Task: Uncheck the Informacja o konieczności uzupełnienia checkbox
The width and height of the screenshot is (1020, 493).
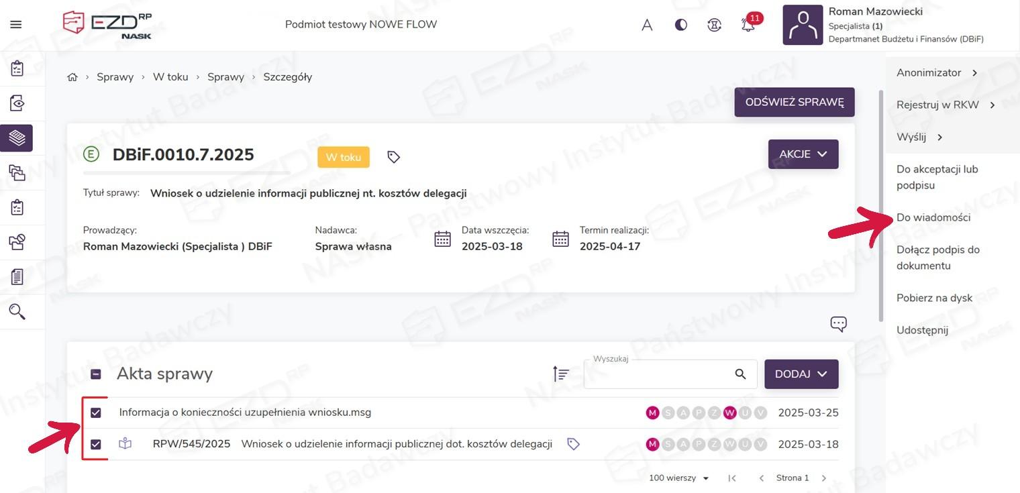Action: pyautogui.click(x=96, y=413)
